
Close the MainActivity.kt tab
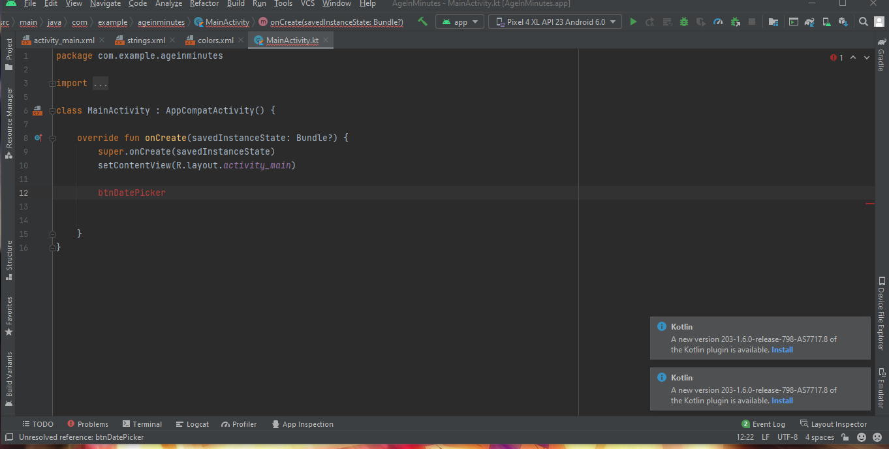[x=326, y=40]
